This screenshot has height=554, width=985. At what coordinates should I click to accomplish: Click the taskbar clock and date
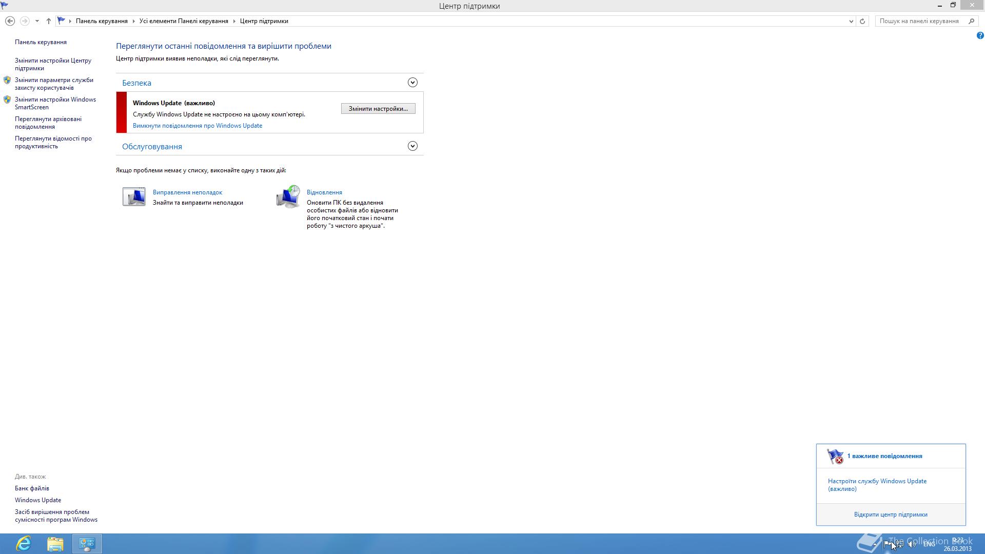pos(957,544)
